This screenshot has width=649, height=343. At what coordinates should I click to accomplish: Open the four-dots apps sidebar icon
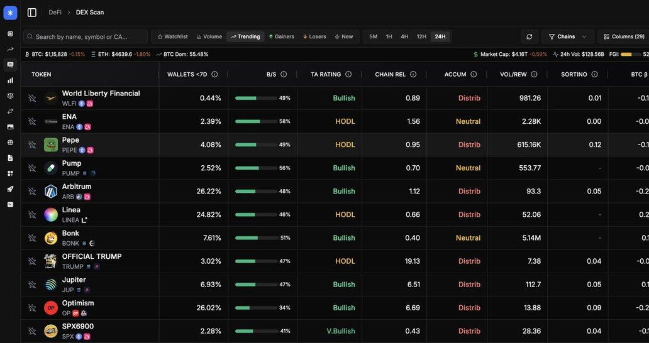[10, 173]
